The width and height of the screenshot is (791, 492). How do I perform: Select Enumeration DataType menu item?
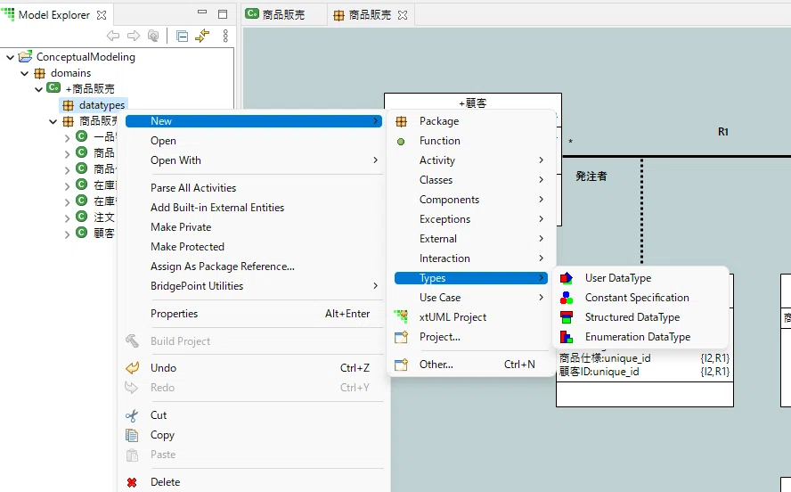641,337
